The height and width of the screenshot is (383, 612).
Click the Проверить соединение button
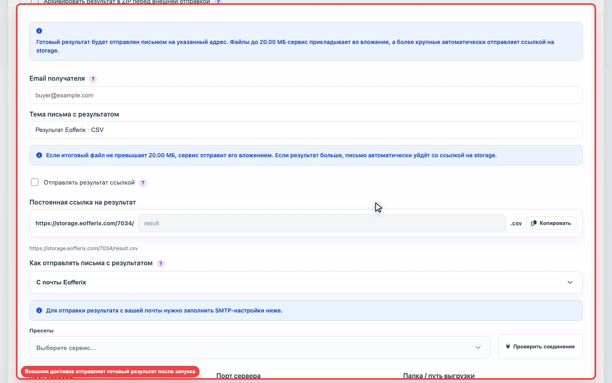pos(540,346)
